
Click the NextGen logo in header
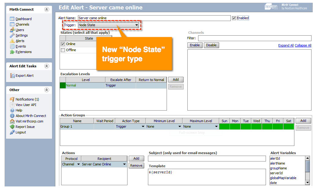[x=271, y=7]
